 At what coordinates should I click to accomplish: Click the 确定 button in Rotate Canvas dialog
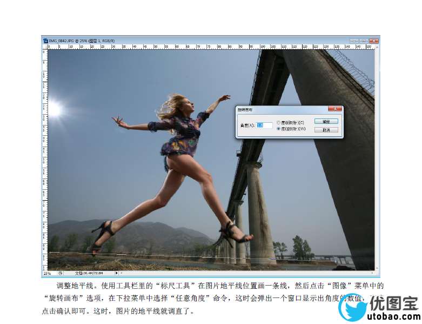(x=326, y=122)
